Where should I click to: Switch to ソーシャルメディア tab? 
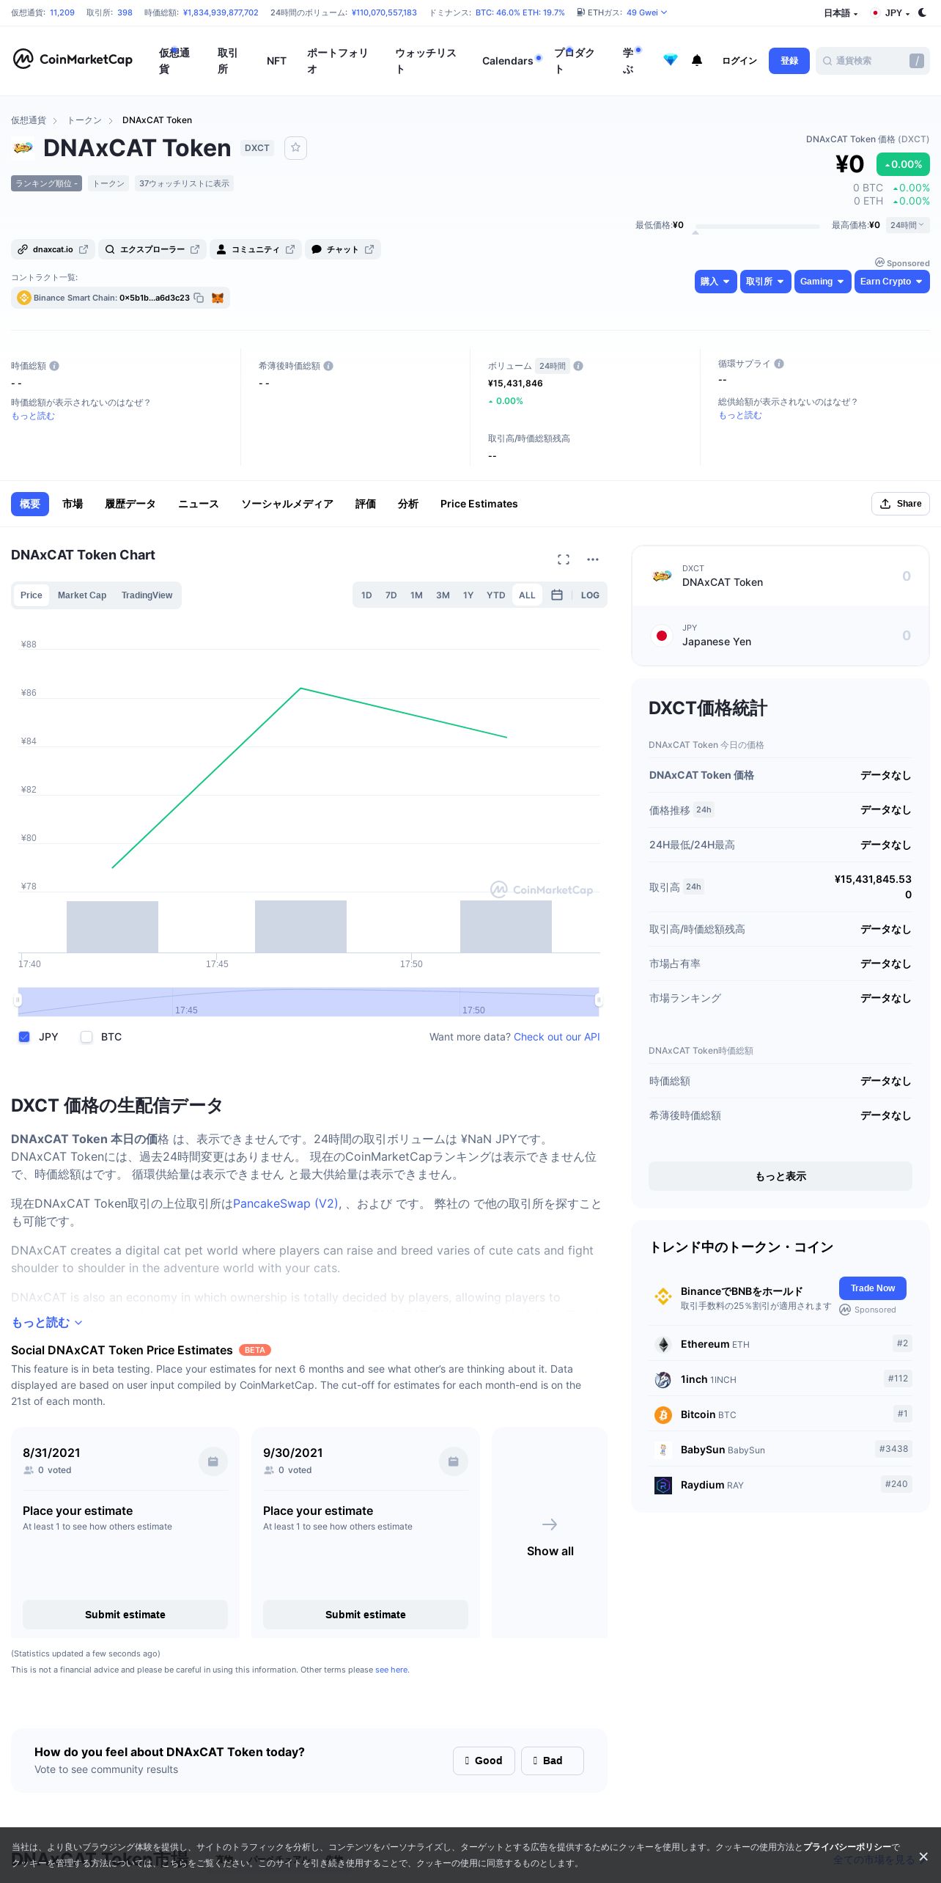[287, 504]
